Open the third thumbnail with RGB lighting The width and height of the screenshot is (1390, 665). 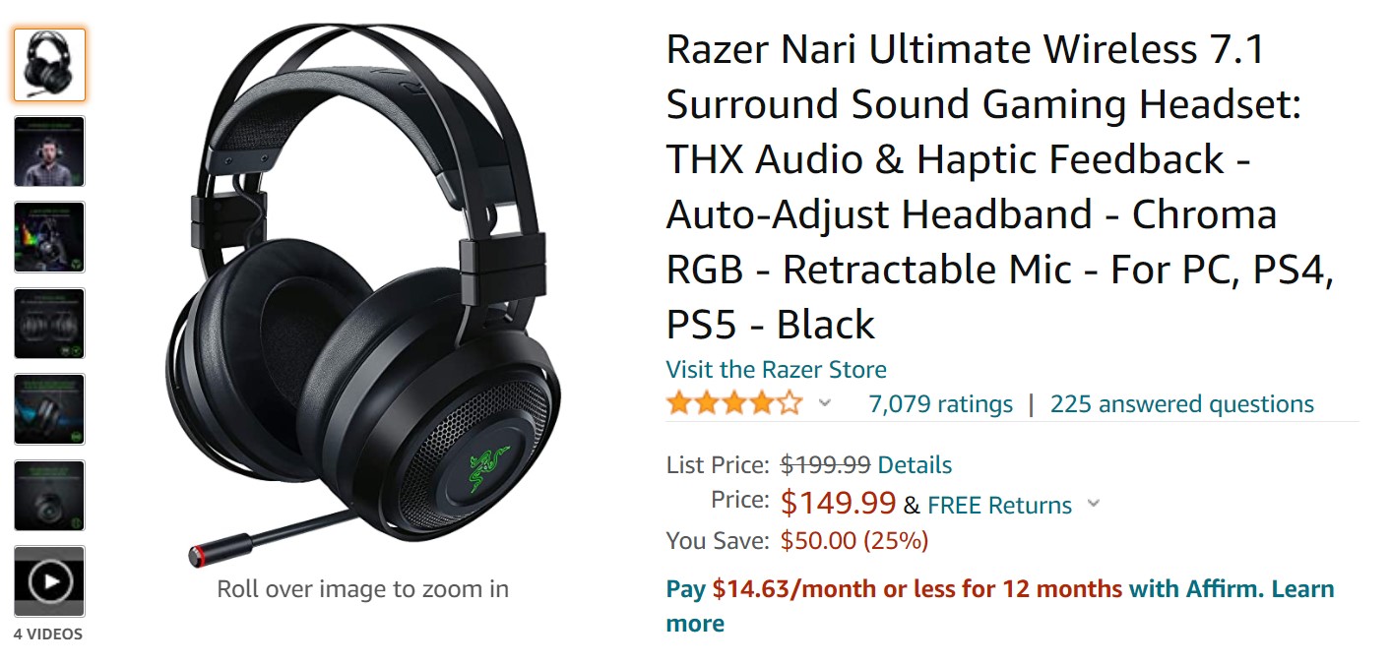pyautogui.click(x=49, y=237)
